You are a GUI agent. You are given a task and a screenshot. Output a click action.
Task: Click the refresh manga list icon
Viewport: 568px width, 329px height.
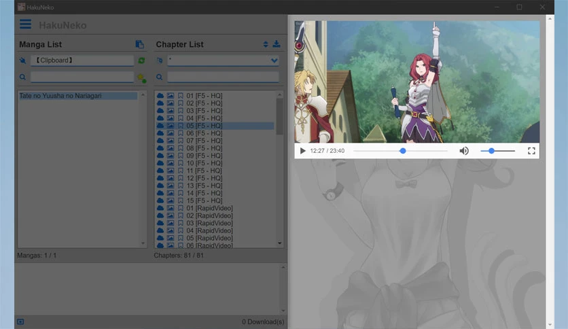pyautogui.click(x=141, y=60)
